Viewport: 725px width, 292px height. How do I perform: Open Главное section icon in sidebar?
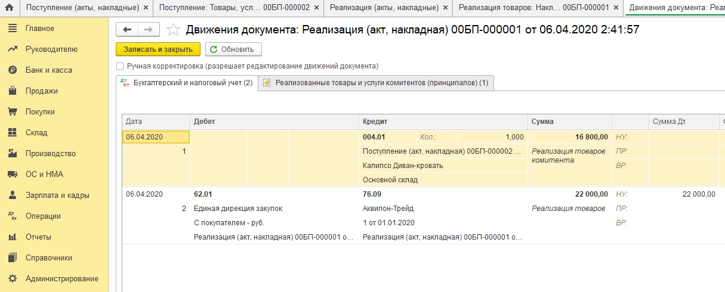tap(12, 29)
